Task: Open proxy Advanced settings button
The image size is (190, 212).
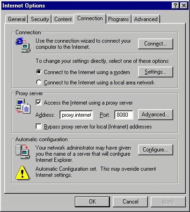Action: (x=155, y=114)
